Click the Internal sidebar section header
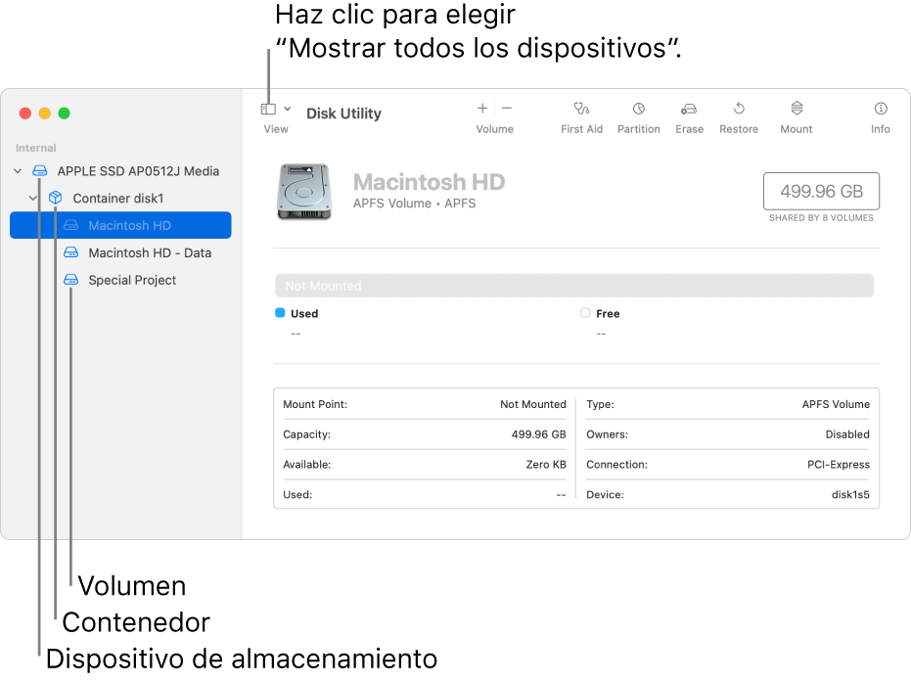 point(36,148)
